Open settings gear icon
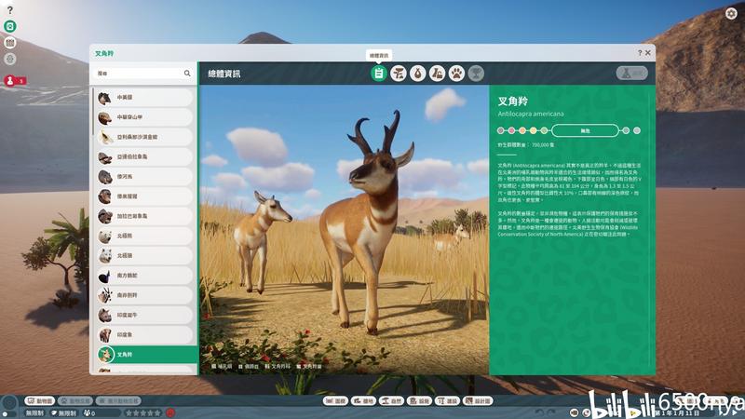Screen dimensions: 745x419 (731, 13)
